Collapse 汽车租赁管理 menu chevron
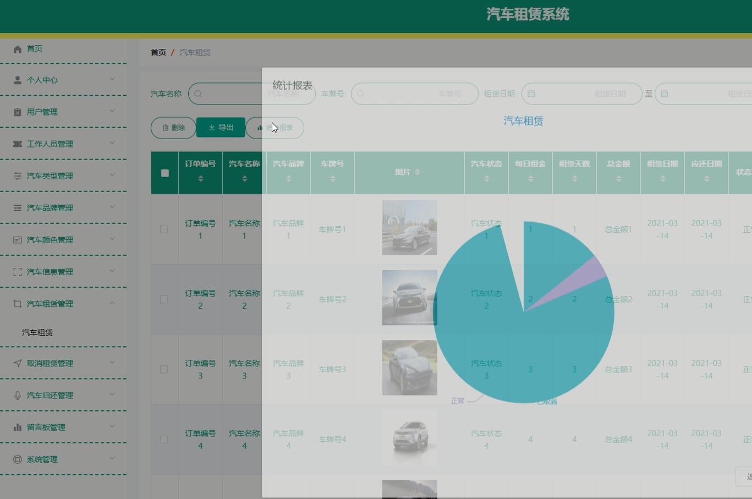 pyautogui.click(x=112, y=303)
